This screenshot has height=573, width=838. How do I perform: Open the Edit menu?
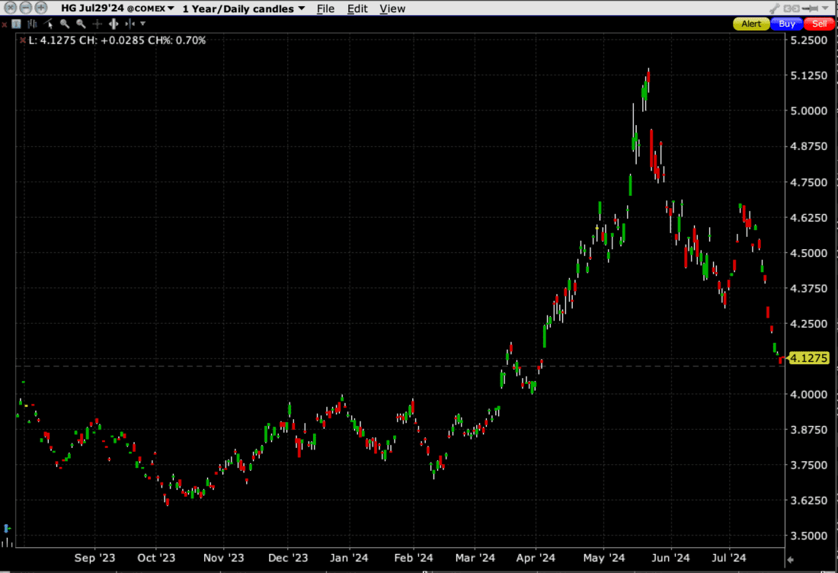tap(357, 8)
